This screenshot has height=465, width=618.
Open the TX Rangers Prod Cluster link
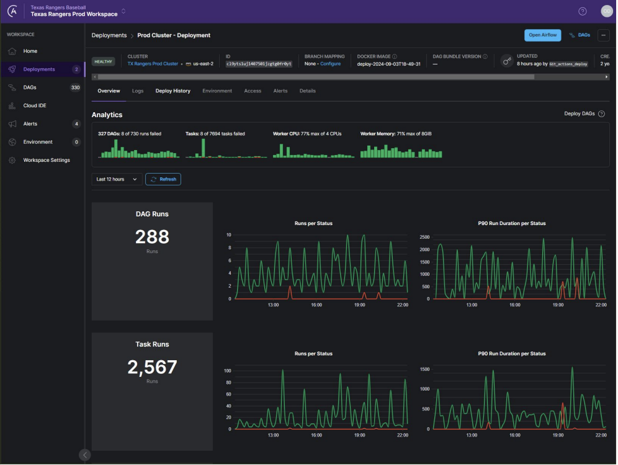point(153,64)
